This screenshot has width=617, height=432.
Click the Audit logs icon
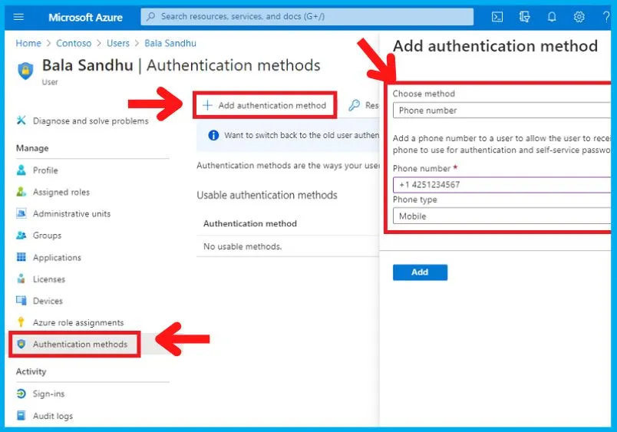tap(21, 415)
